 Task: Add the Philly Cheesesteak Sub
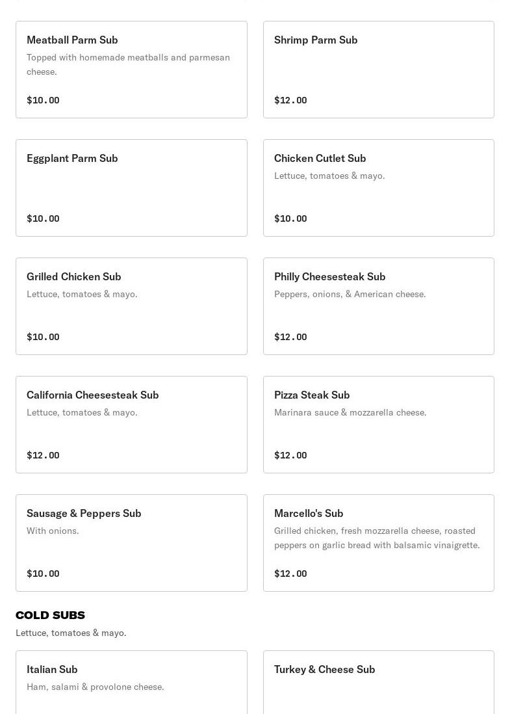[x=329, y=277]
